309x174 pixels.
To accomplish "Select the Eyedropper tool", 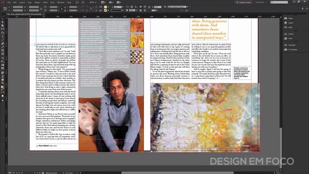I will tap(2, 76).
